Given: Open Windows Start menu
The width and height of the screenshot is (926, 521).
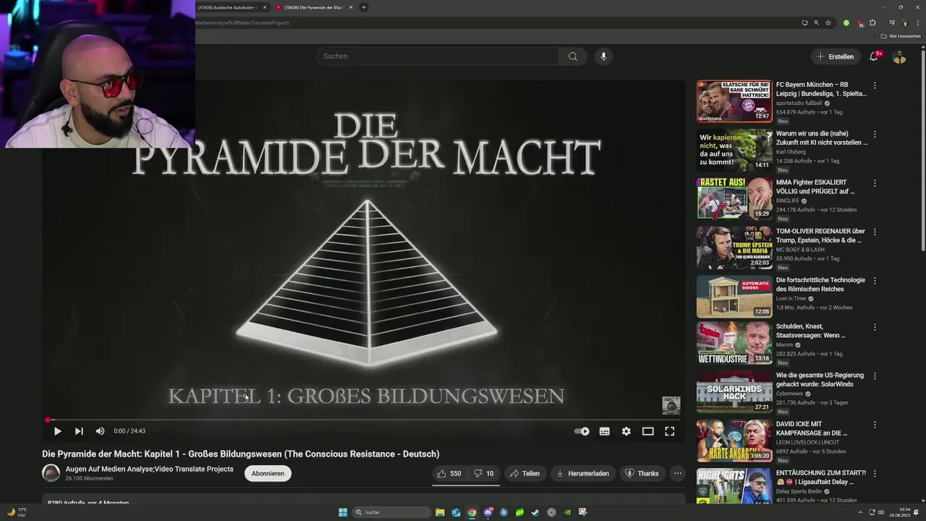Looking at the screenshot, I should tap(343, 512).
